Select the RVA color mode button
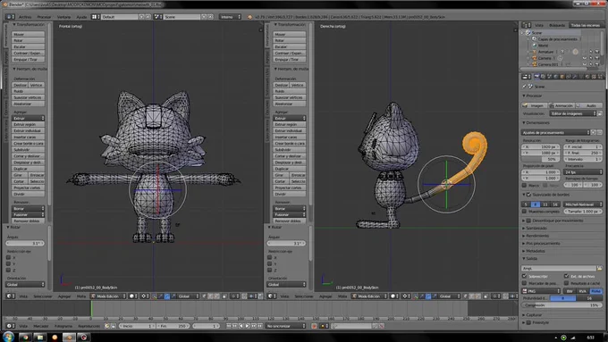608x342 pixels. tap(582, 291)
